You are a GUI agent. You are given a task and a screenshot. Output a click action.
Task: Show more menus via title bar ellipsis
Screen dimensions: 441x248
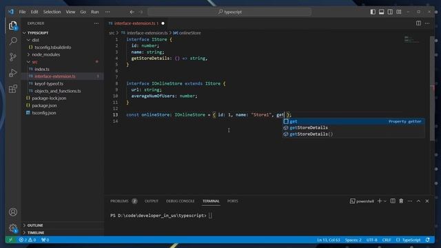[107, 12]
